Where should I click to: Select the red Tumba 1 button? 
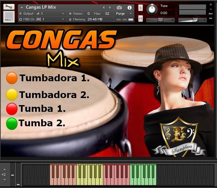pos(12,109)
